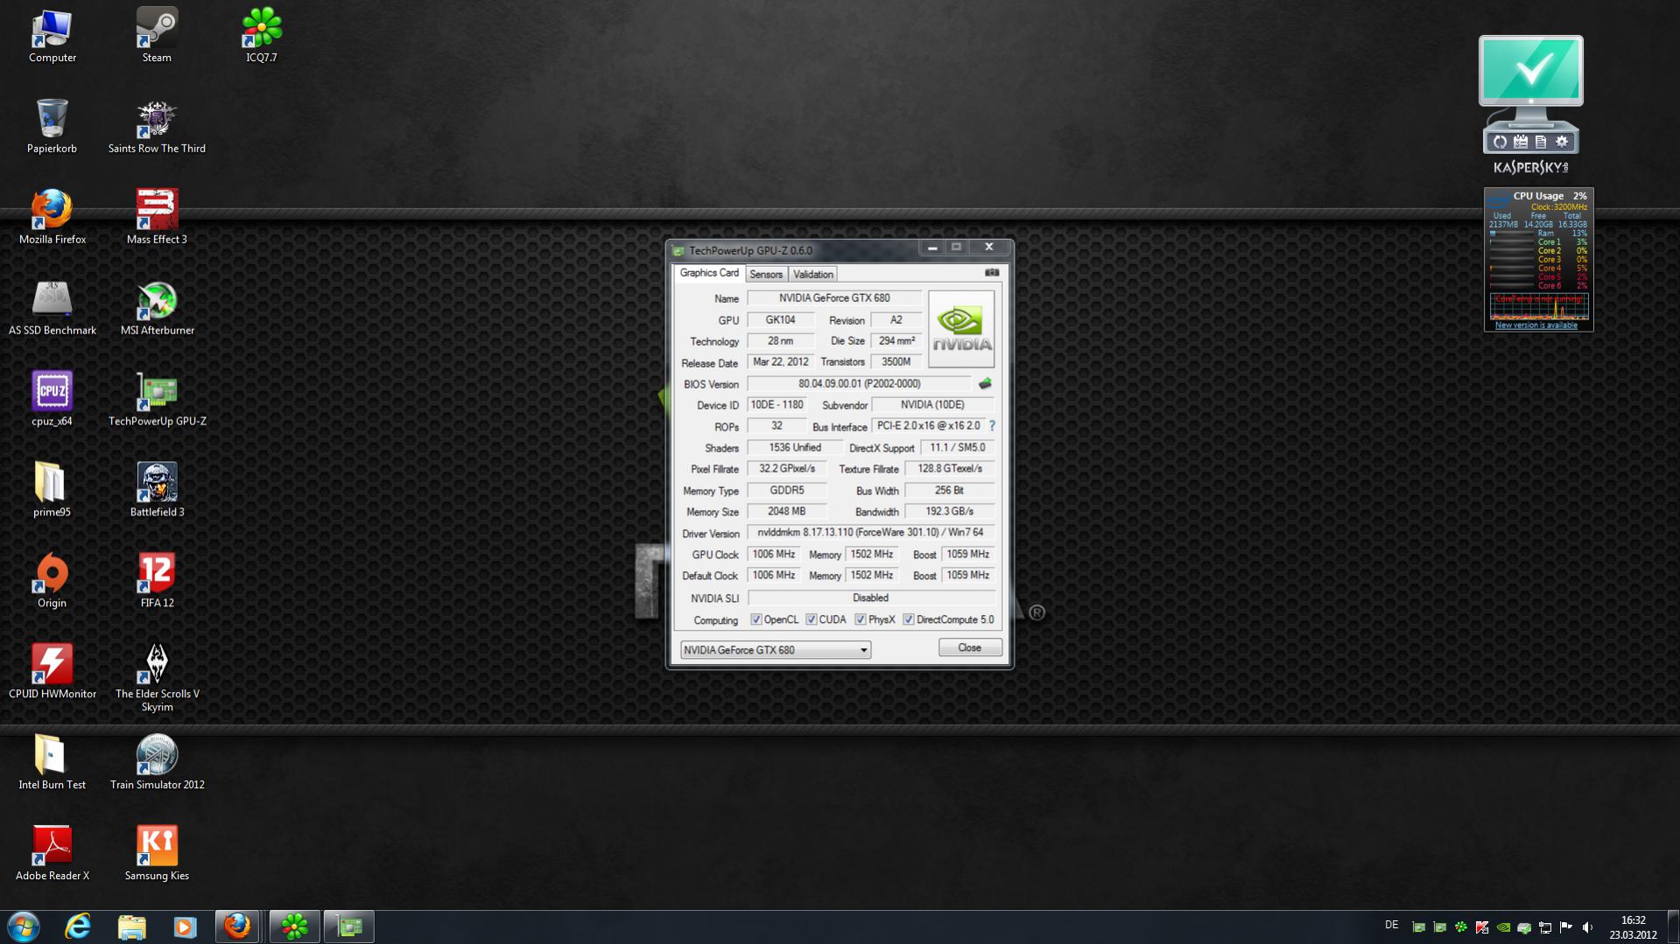This screenshot has height=944, width=1680.
Task: Toggle the OpenCL checkbox
Action: tap(756, 619)
